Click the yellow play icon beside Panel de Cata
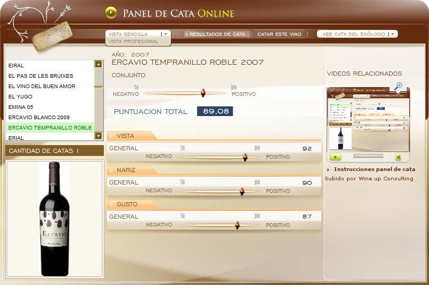The image size is (429, 285). click(111, 12)
